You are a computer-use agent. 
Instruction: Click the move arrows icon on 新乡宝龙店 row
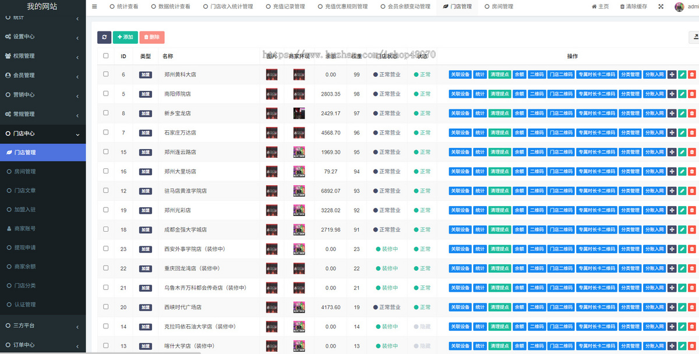[673, 113]
